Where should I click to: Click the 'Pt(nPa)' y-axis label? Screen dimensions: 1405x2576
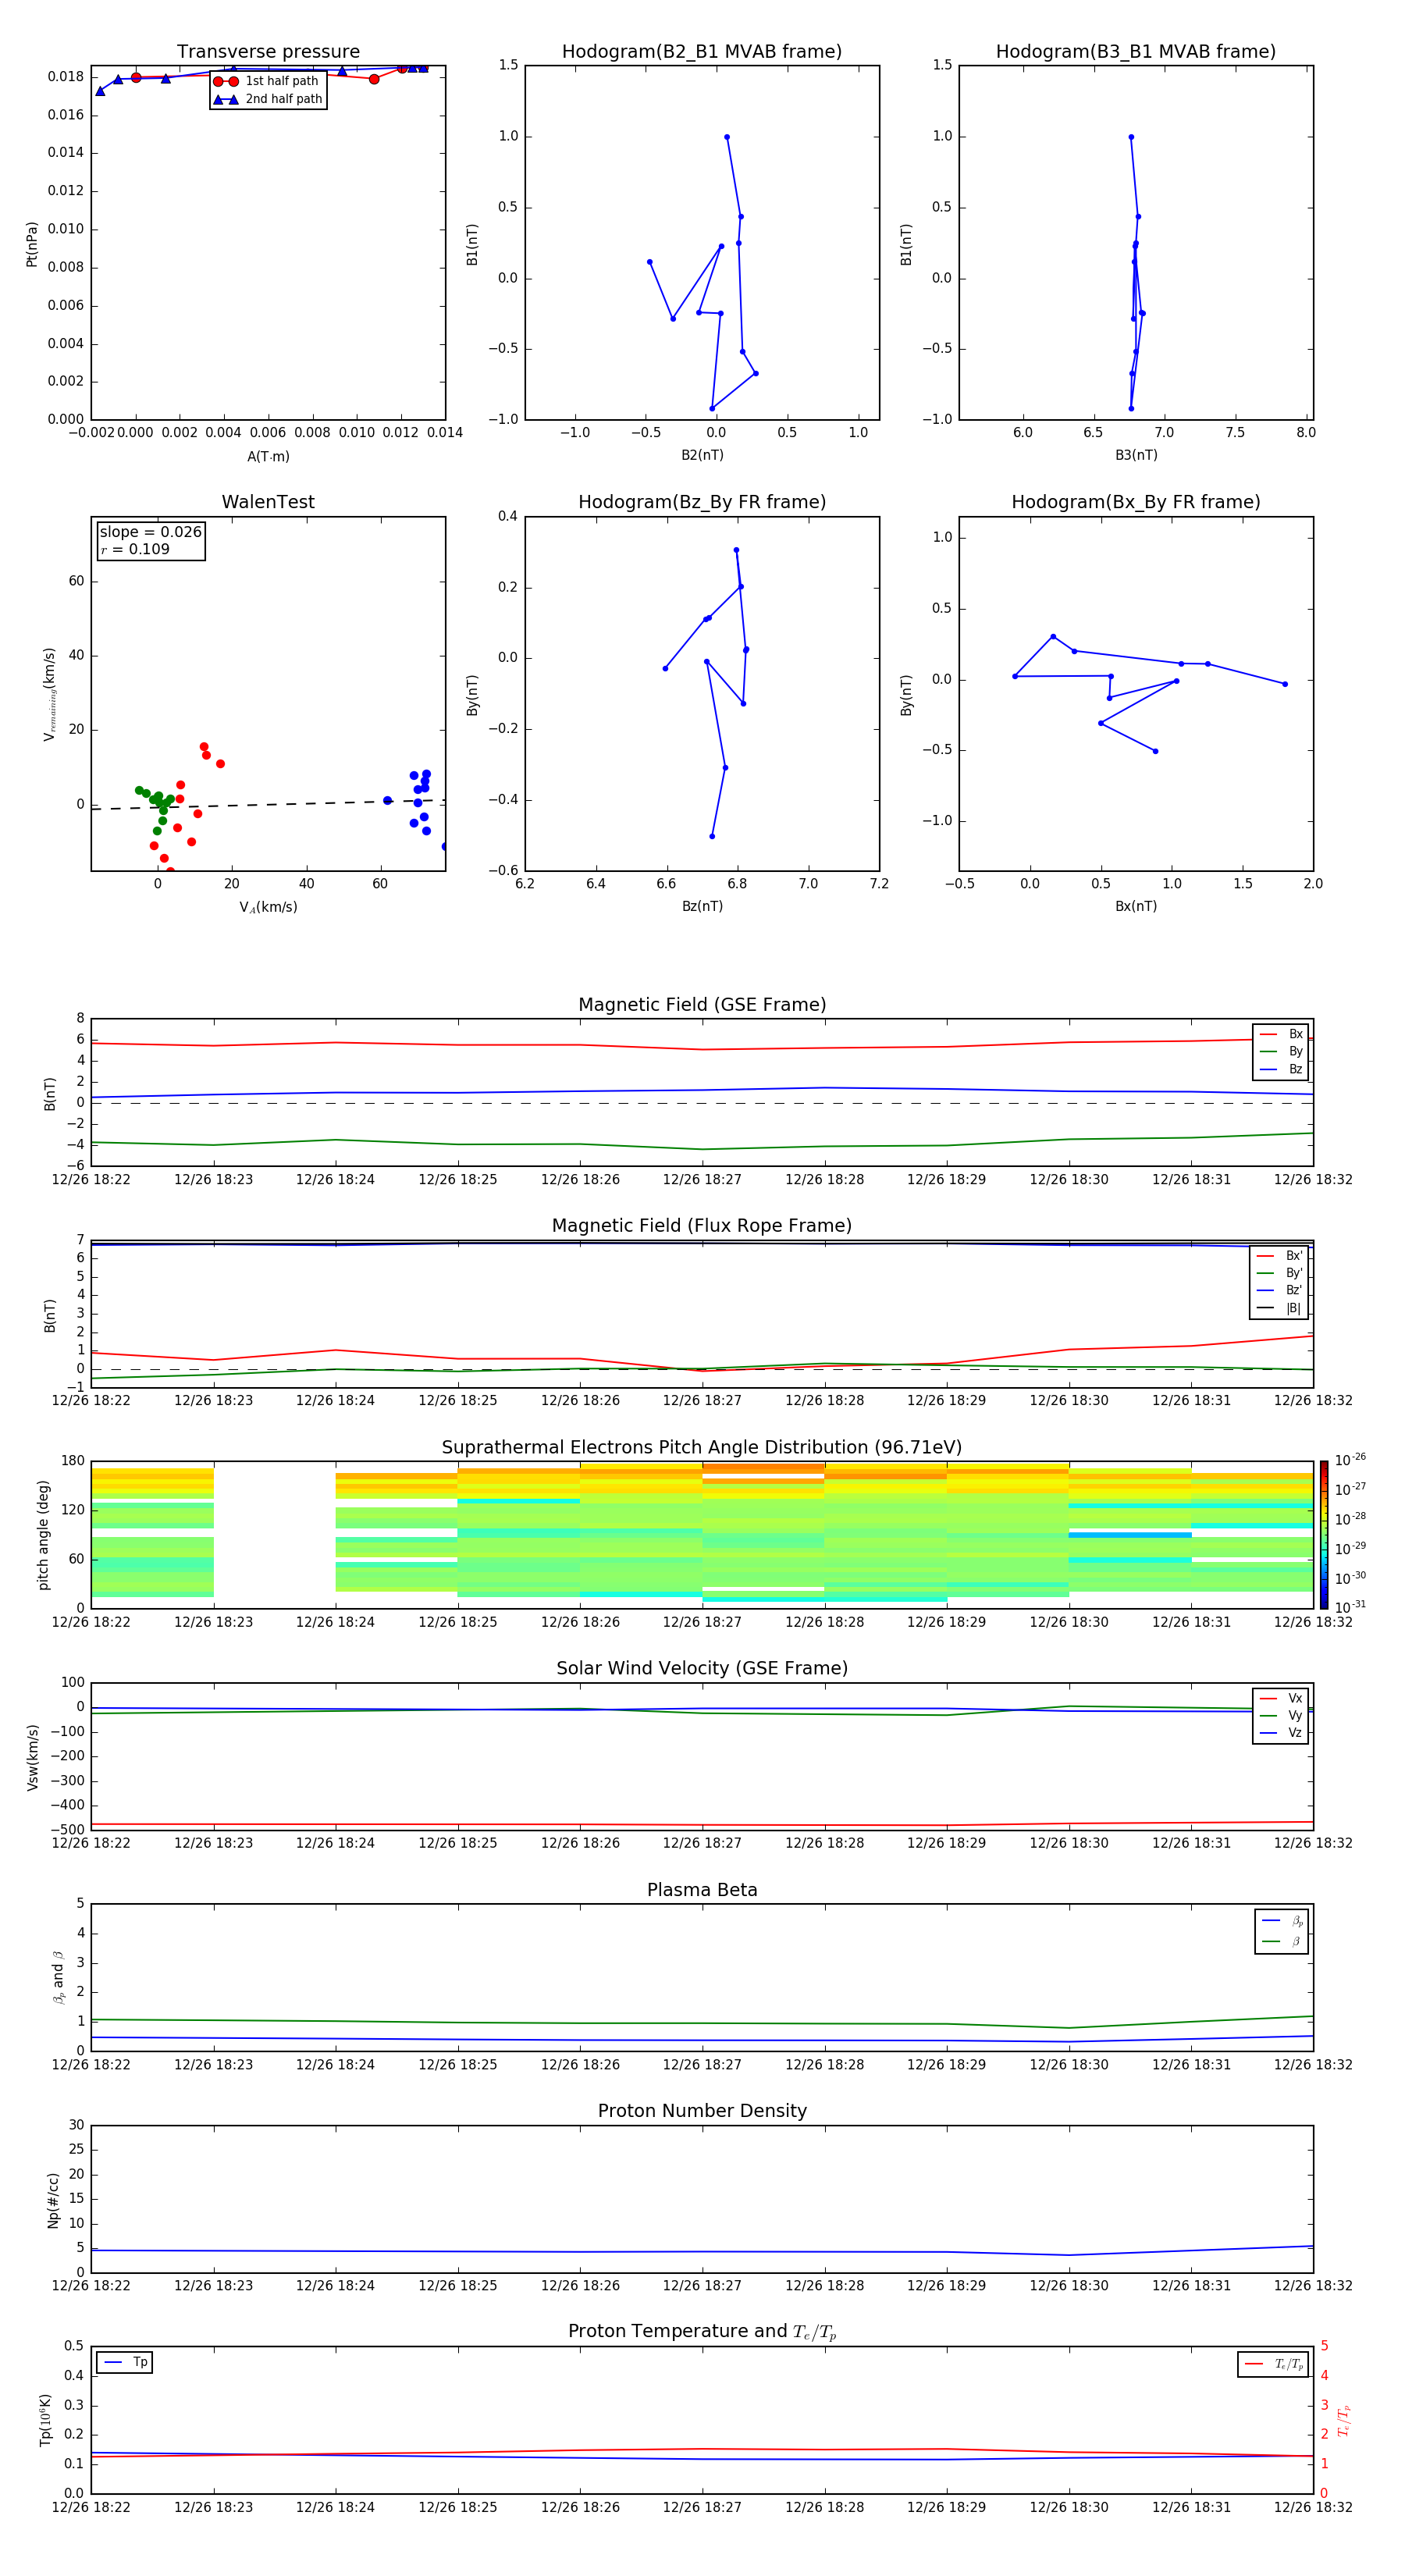(x=32, y=243)
